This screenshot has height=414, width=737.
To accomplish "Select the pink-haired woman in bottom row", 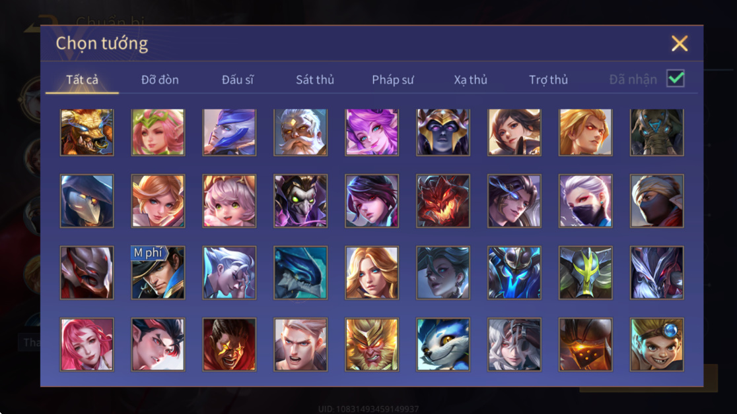I will pyautogui.click(x=87, y=345).
